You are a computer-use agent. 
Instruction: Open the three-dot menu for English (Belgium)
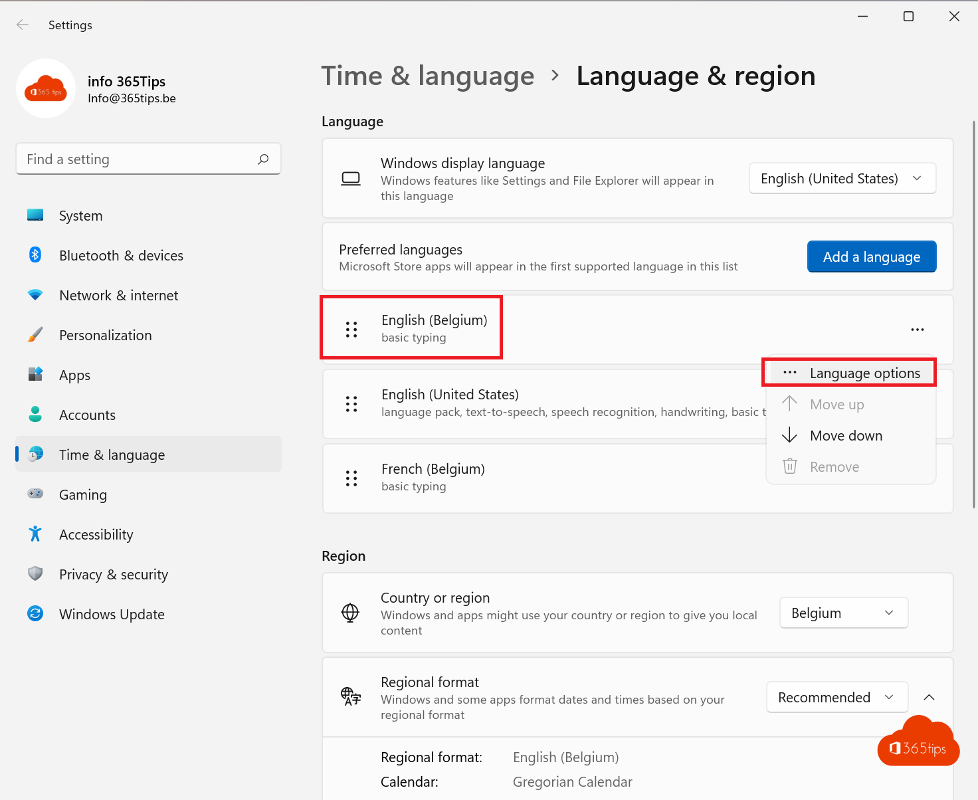pyautogui.click(x=918, y=330)
